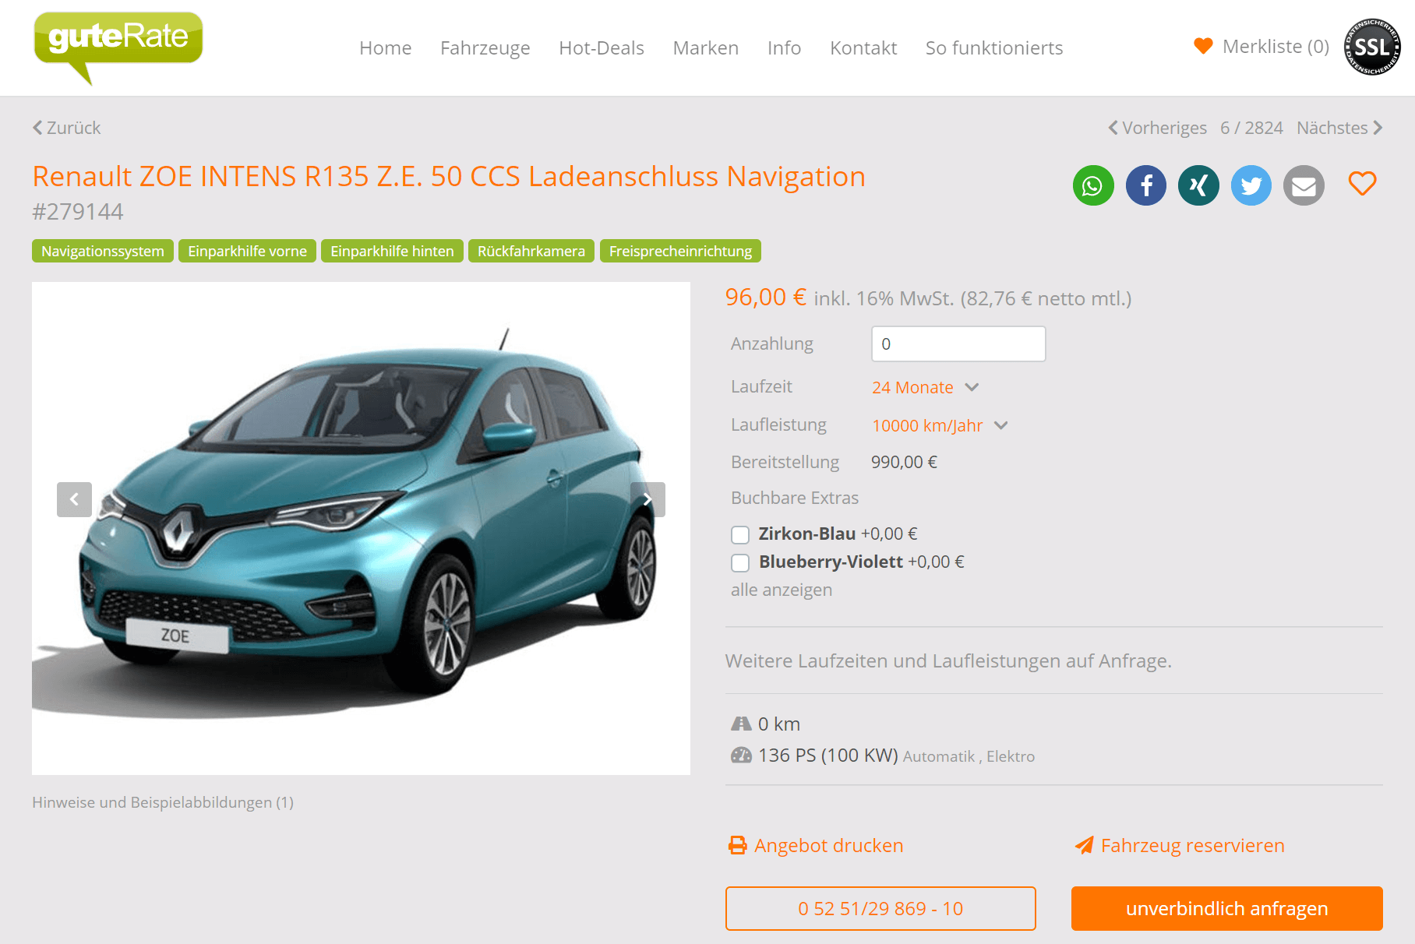This screenshot has height=944, width=1415.
Task: Go to the Fahrzeuge menu
Action: (x=485, y=48)
